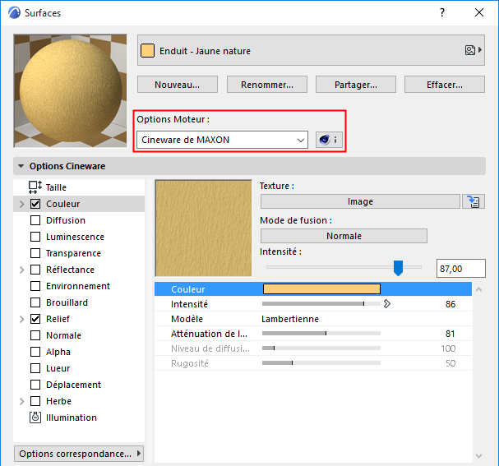Click the Cineware engine info icon button
The height and width of the screenshot is (466, 499).
[329, 140]
